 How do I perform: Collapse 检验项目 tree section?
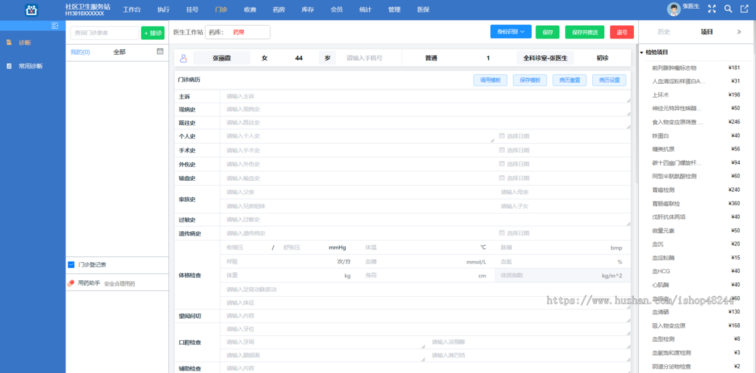click(x=641, y=52)
